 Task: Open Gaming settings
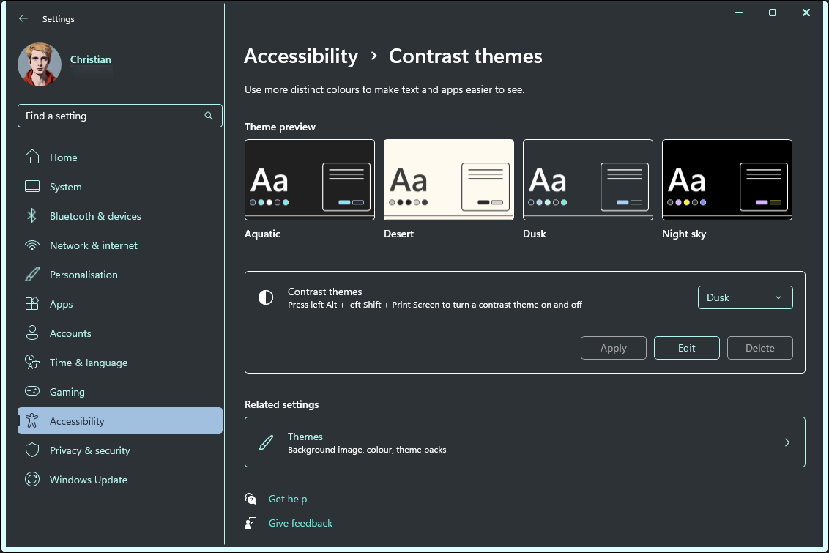point(67,391)
